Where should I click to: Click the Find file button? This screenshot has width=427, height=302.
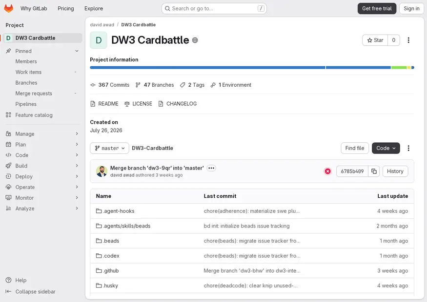pyautogui.click(x=355, y=148)
